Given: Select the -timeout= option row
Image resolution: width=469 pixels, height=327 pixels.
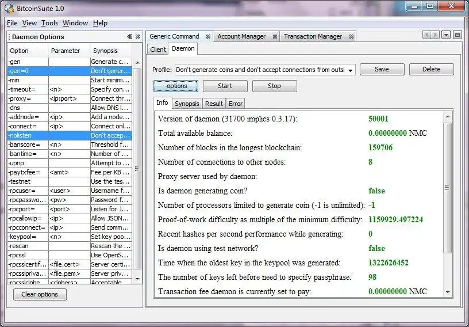Looking at the screenshot, I should pos(70,89).
